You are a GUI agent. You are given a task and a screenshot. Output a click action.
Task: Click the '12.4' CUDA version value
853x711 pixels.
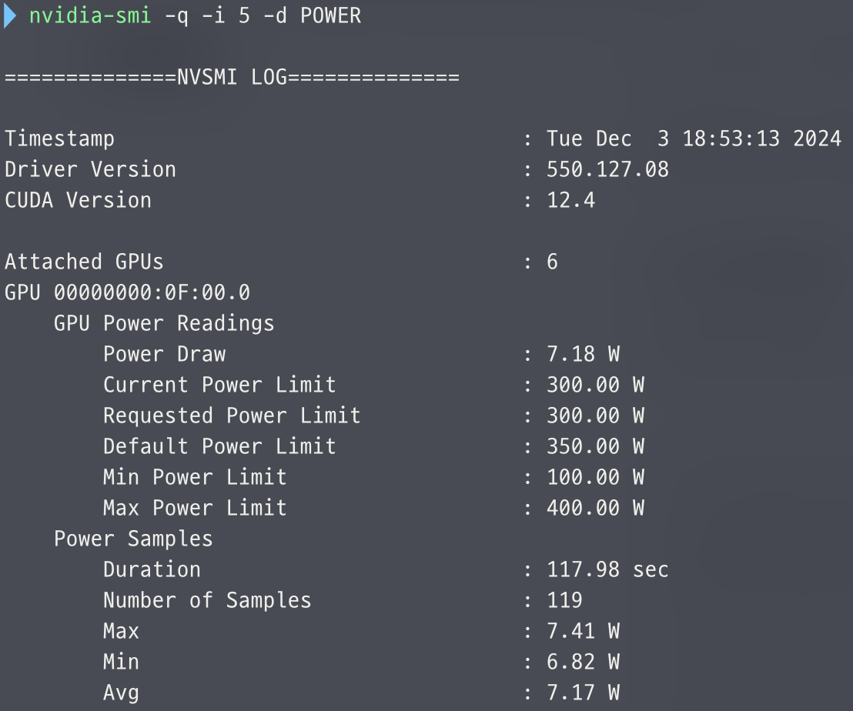570,200
